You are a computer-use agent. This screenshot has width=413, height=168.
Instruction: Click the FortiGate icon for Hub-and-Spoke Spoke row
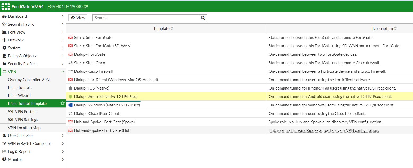tap(70, 122)
